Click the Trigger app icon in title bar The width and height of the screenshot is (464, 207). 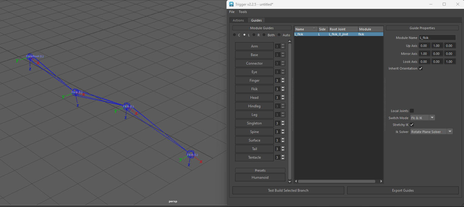(x=232, y=4)
